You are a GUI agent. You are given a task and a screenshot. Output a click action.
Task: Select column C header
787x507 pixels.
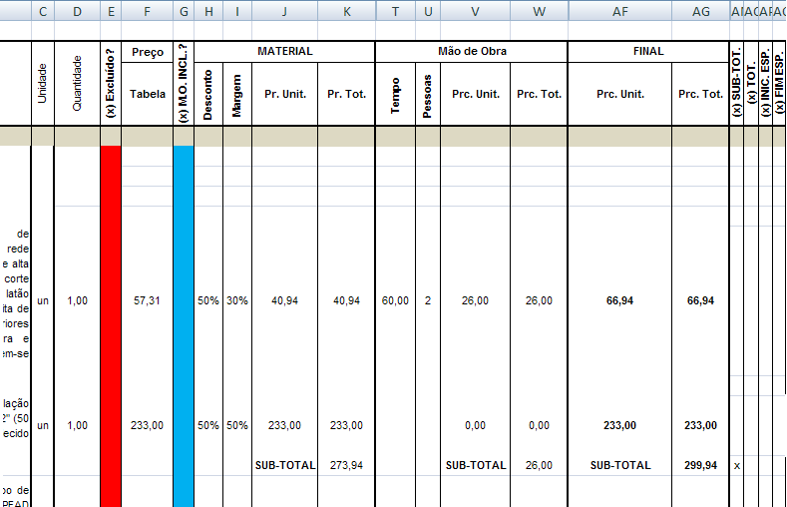(43, 11)
